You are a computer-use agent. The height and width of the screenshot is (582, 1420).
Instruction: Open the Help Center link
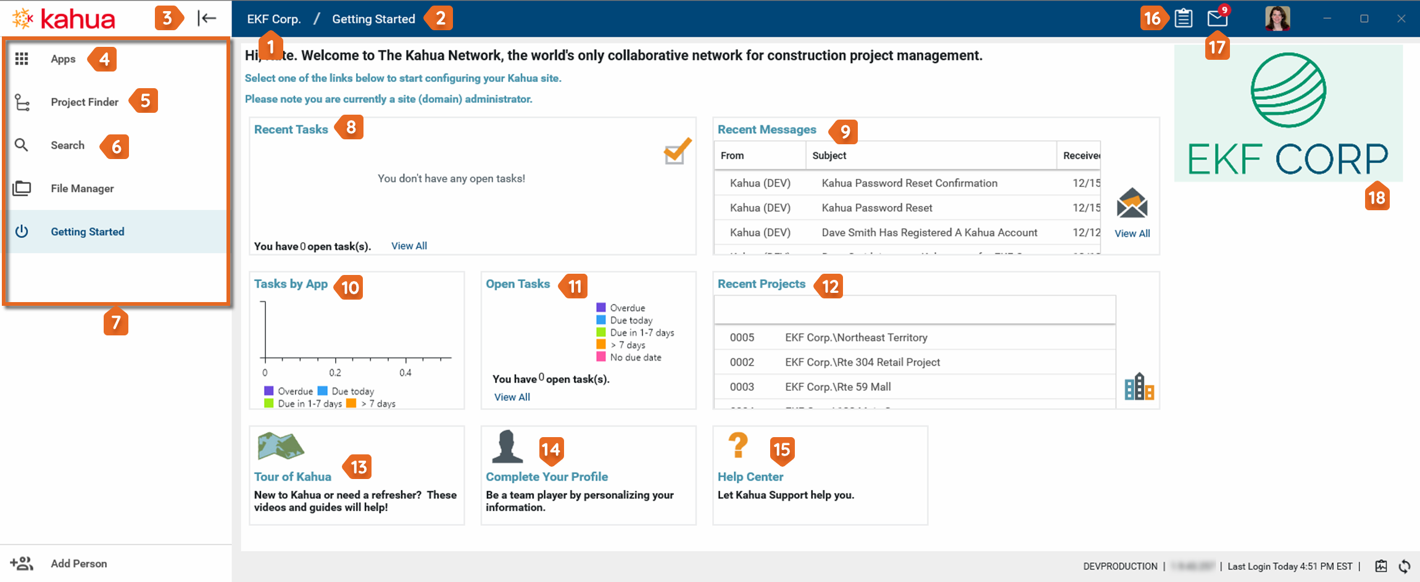pos(750,477)
